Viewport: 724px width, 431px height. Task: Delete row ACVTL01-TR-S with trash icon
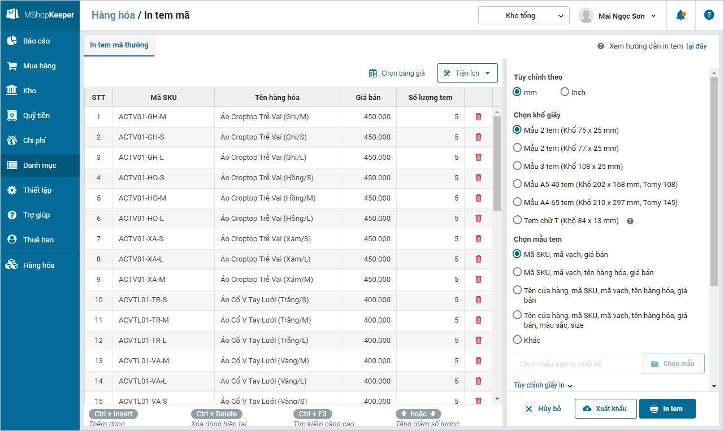click(479, 300)
